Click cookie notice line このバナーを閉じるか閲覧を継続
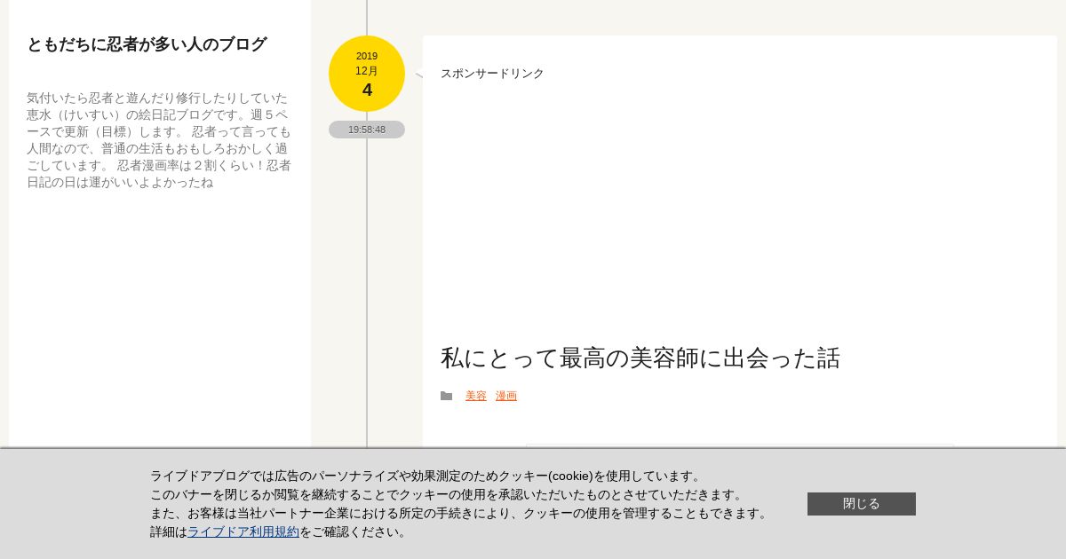This screenshot has width=1066, height=559. [x=449, y=494]
